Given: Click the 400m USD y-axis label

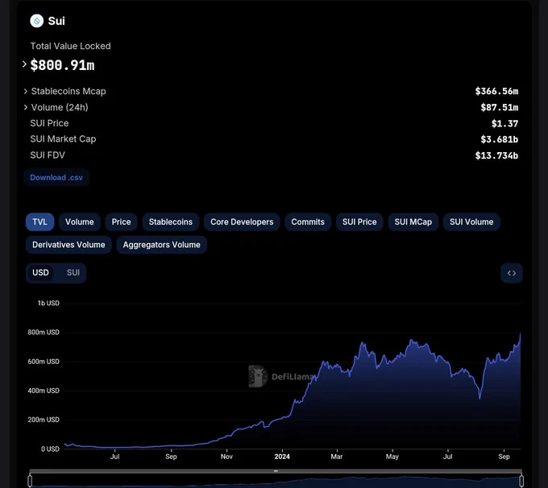Looking at the screenshot, I should 44,391.
